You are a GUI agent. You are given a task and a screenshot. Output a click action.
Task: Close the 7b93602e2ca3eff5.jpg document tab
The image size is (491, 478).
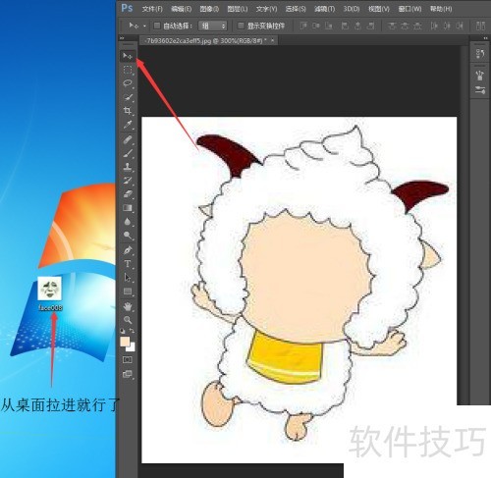pyautogui.click(x=272, y=40)
